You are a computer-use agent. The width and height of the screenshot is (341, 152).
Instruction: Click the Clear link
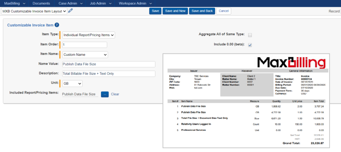[x=115, y=94]
